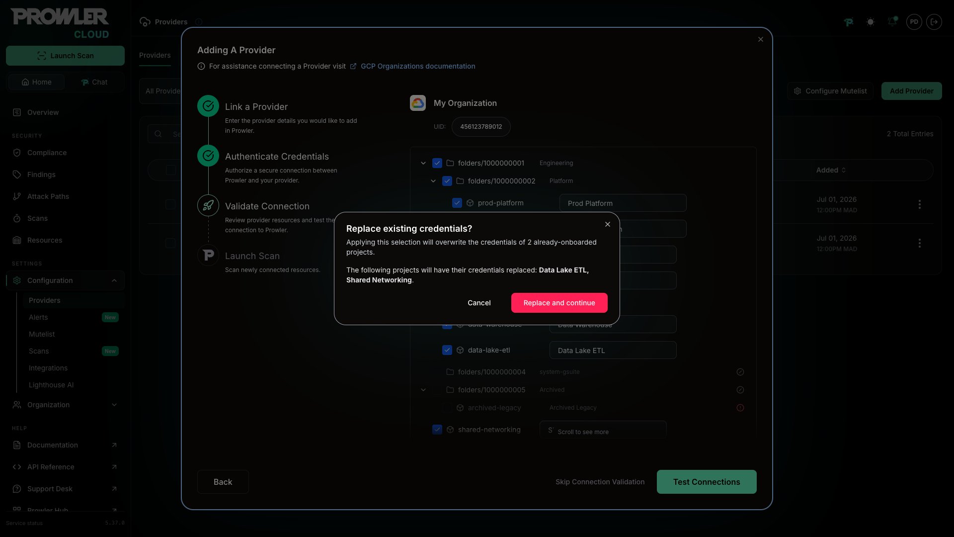Screen dimensions: 954x537
Task: Cancel the replace credentials dialog
Action: pyautogui.click(x=479, y=303)
